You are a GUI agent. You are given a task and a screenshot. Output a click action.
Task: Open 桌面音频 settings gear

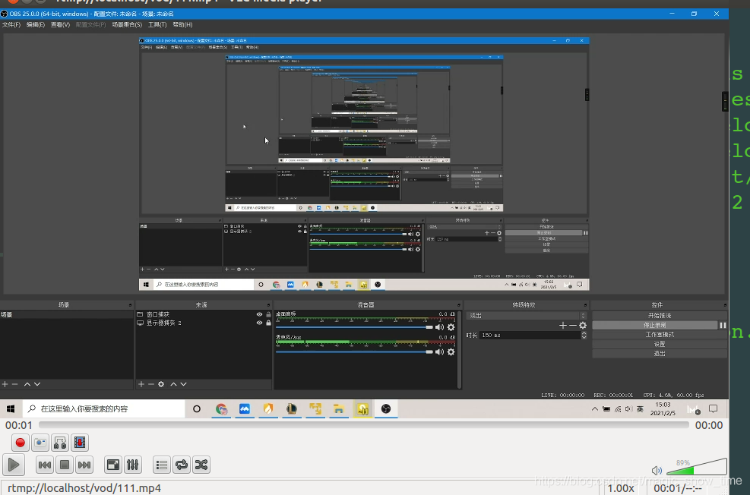tap(451, 327)
